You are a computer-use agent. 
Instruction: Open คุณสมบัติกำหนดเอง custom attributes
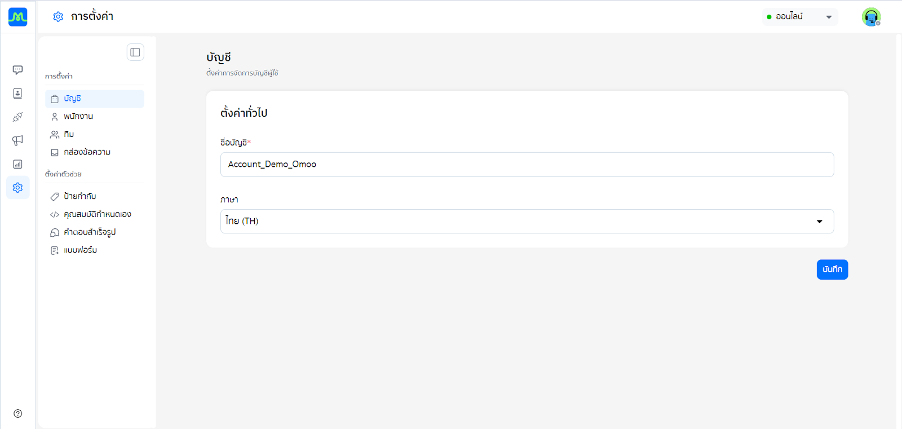click(x=95, y=214)
